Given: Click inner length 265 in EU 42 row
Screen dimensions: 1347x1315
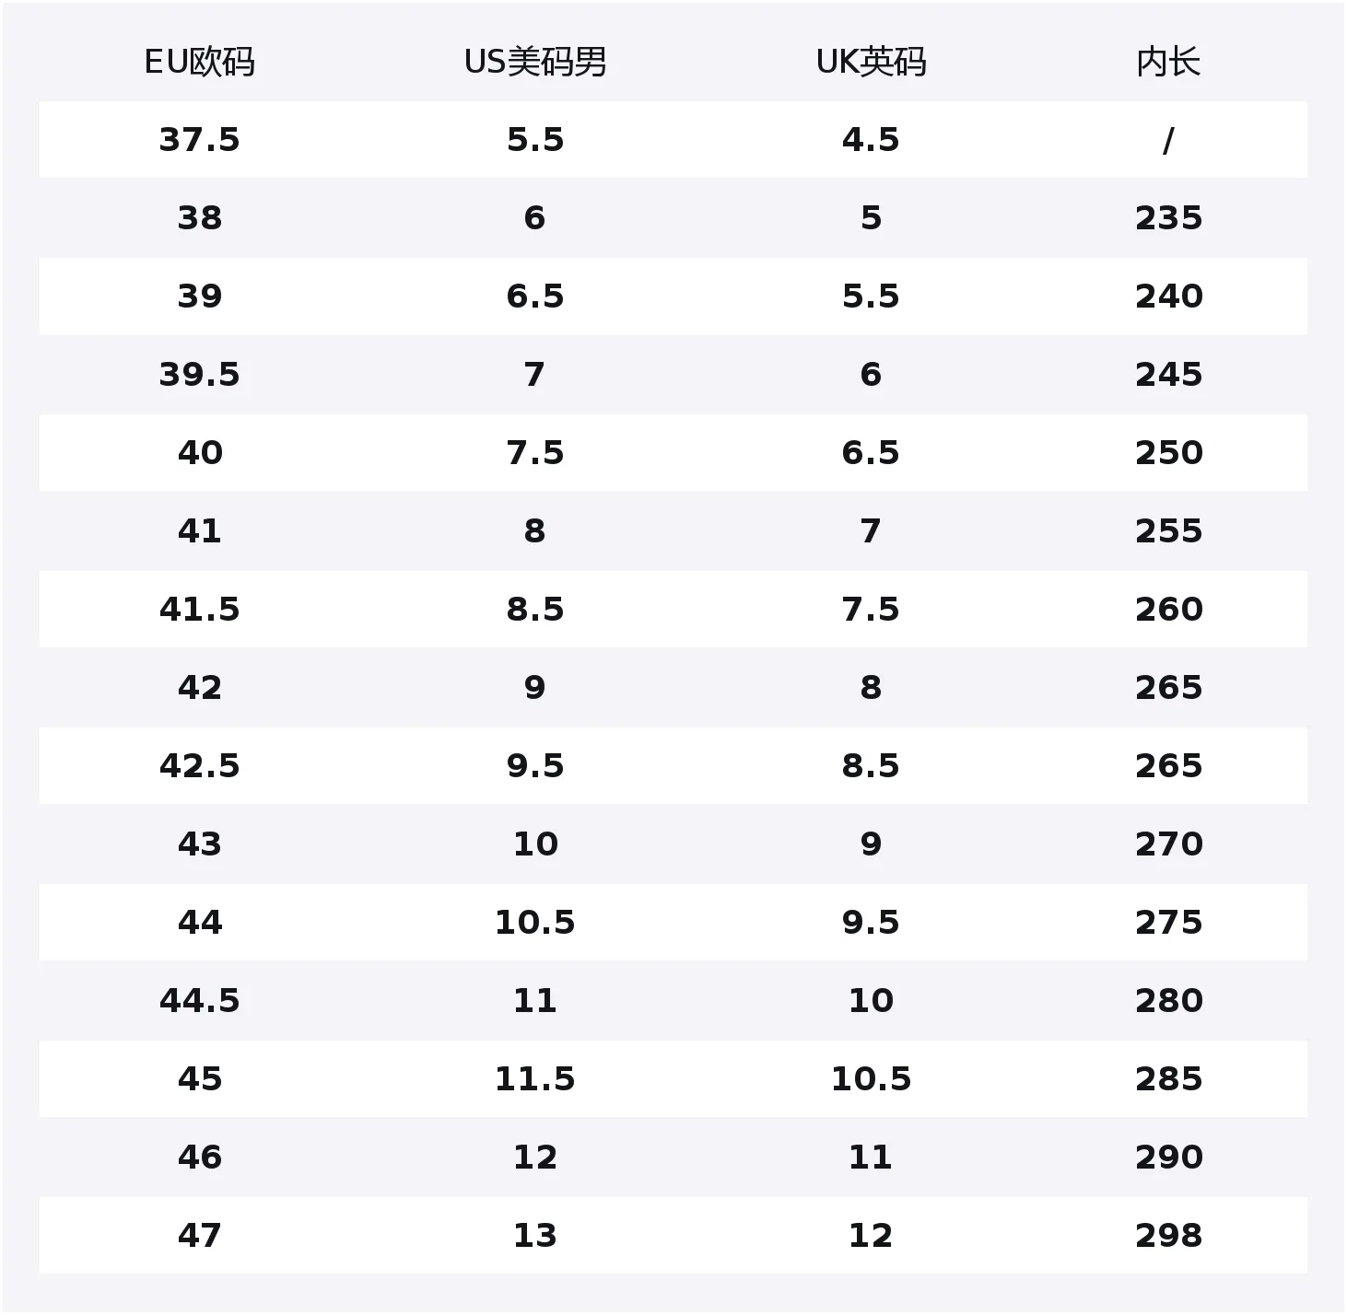Looking at the screenshot, I should pyautogui.click(x=1168, y=688).
